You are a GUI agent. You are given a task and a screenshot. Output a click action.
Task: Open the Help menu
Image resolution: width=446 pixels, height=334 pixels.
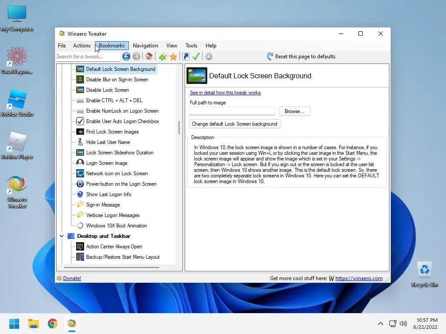point(211,46)
